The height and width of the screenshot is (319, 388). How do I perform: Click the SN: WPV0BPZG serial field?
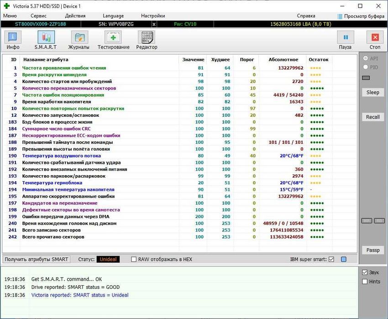tap(116, 24)
